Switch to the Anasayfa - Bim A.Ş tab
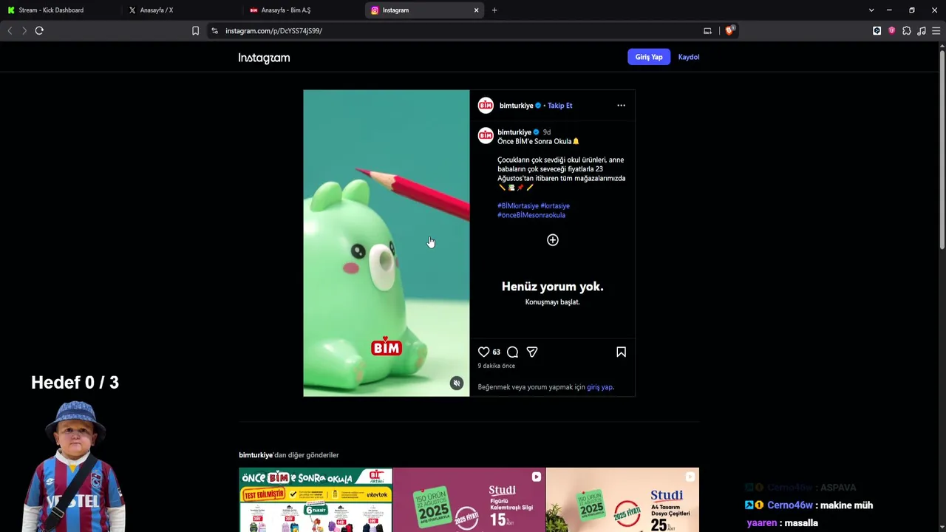Screen dimensions: 946x532 [303, 10]
